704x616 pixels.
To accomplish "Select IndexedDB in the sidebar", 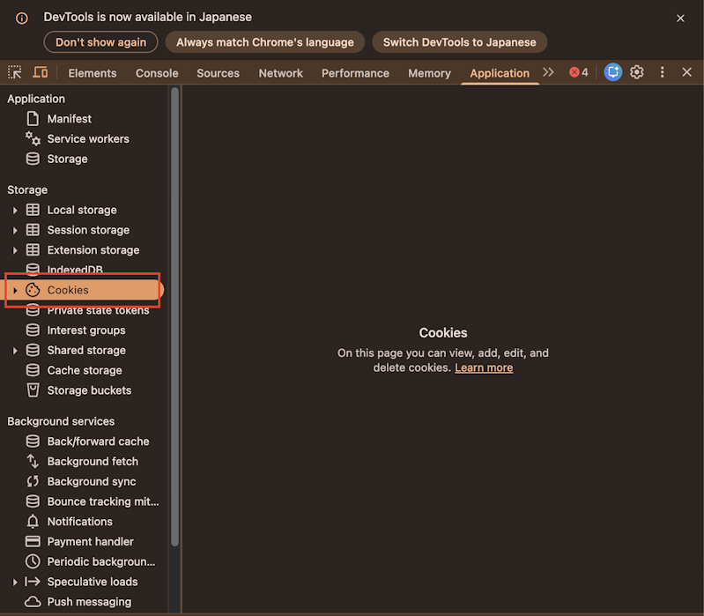I will pos(75,269).
